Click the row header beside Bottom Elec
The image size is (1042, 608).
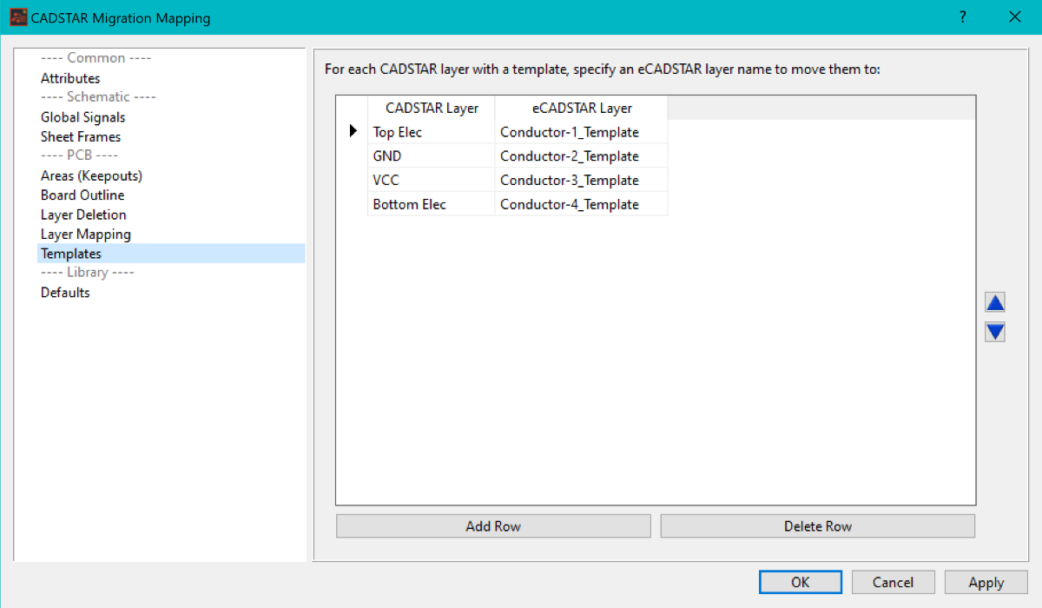[x=353, y=204]
